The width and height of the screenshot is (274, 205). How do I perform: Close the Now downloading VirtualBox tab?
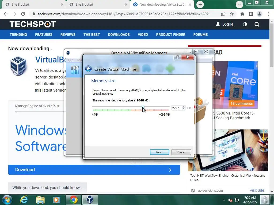190,5
